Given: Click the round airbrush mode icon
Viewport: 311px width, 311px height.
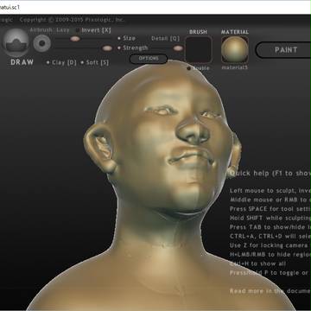Looking at the screenshot, I should (42, 43).
